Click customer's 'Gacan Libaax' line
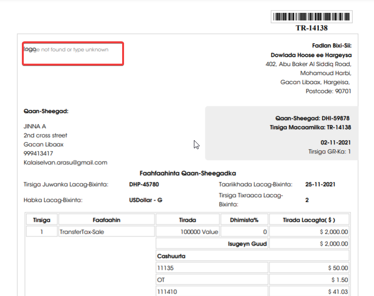 [43, 144]
